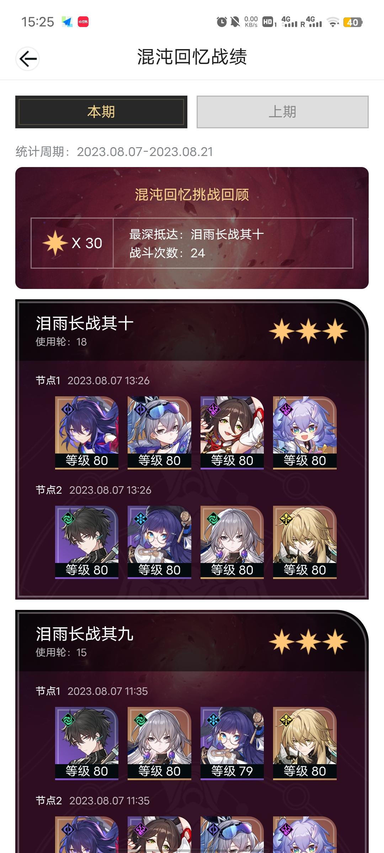Select Silver Wolf portrait in 其十 节点1
Image resolution: width=384 pixels, height=853 pixels.
(x=159, y=433)
